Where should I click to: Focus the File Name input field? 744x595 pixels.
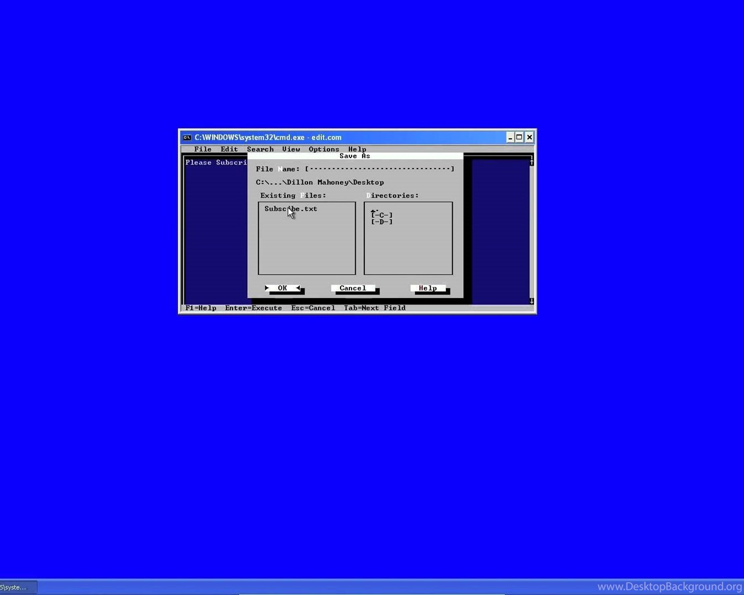(380, 169)
